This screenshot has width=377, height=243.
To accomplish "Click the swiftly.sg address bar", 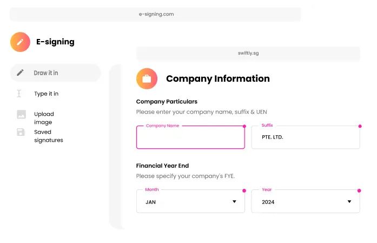I will click(248, 54).
